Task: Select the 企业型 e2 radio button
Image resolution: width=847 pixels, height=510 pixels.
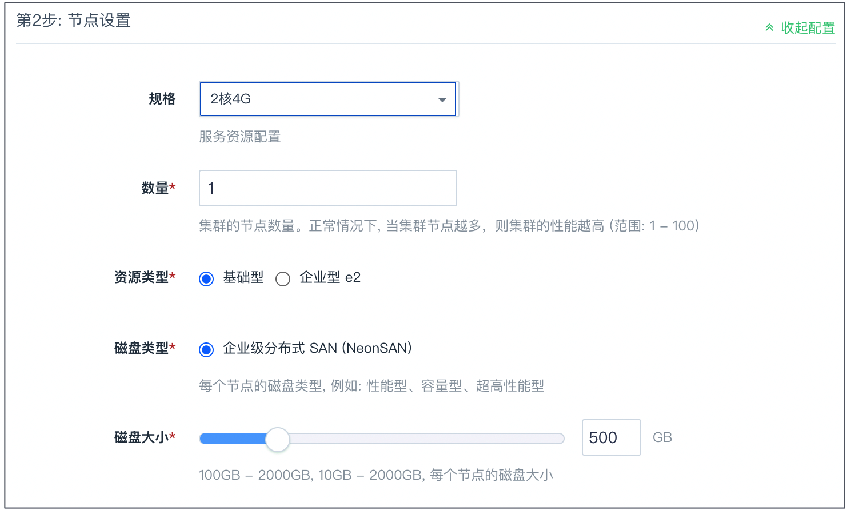Action: (x=283, y=279)
